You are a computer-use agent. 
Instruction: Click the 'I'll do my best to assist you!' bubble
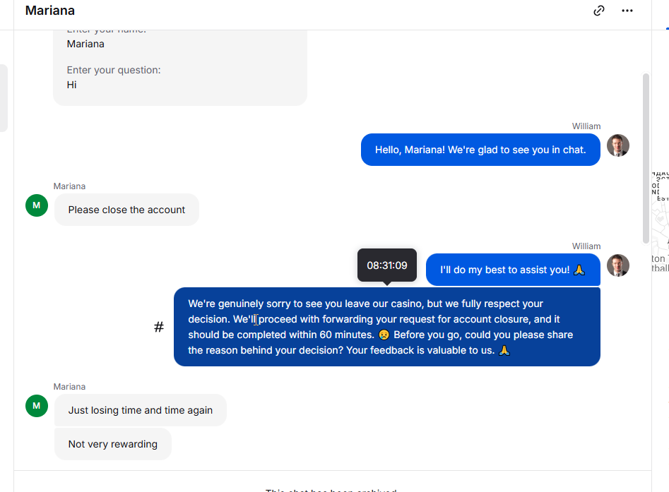click(x=513, y=270)
